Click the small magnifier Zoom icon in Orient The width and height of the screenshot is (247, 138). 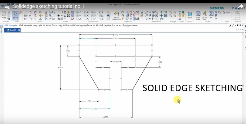pos(216,12)
